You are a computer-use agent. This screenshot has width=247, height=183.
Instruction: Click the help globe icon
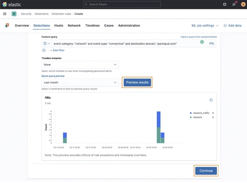[x=225, y=4]
